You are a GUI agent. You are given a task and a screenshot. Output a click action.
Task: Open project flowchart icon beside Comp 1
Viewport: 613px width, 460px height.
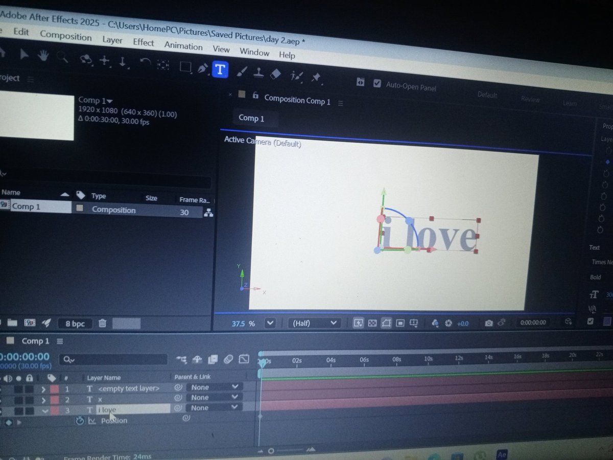coord(208,213)
